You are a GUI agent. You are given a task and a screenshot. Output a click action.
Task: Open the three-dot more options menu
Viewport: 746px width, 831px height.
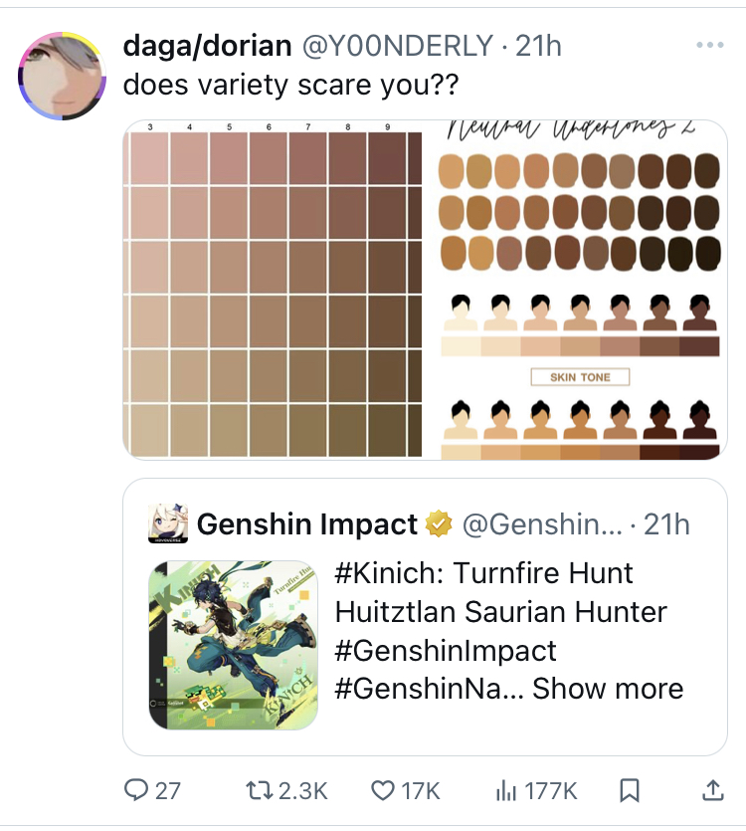[x=709, y=46]
